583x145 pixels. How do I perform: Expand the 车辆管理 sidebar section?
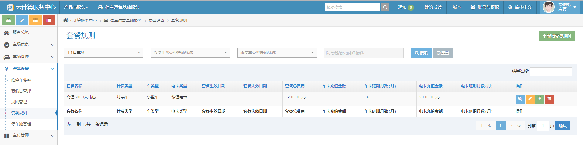point(52,57)
